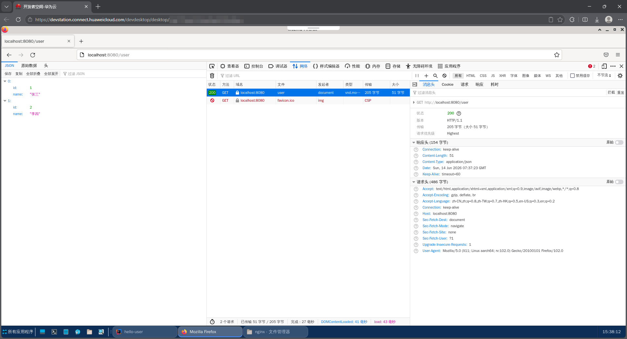Focus the 过滤 JSON filter field
Viewport: 627px width, 339px height.
(133, 74)
